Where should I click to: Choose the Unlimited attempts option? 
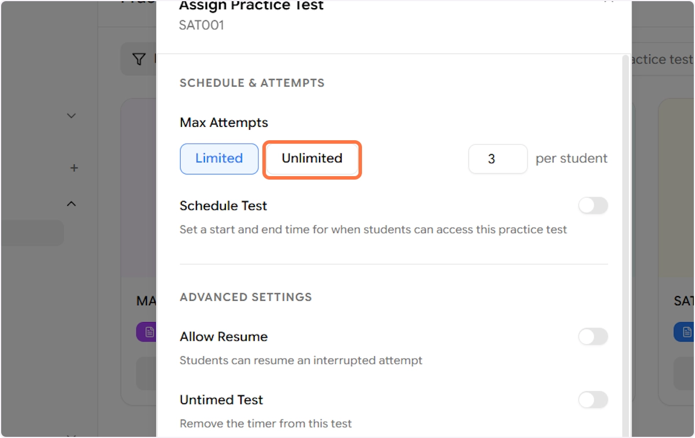(x=312, y=159)
